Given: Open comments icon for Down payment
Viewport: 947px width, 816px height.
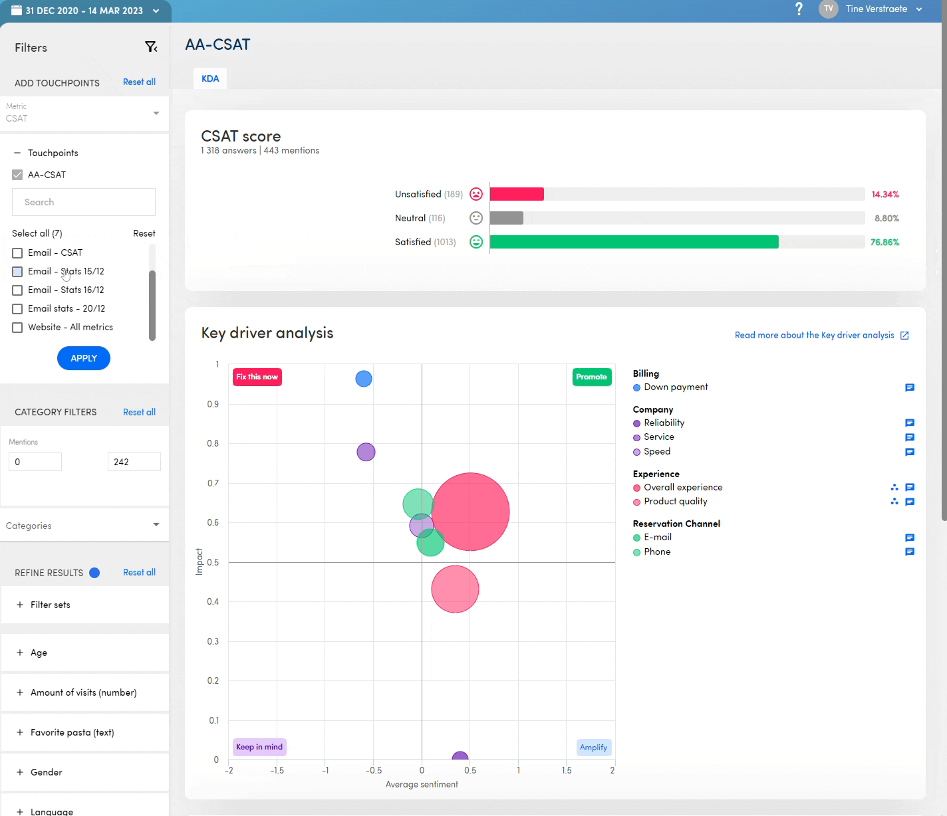Looking at the screenshot, I should [910, 387].
